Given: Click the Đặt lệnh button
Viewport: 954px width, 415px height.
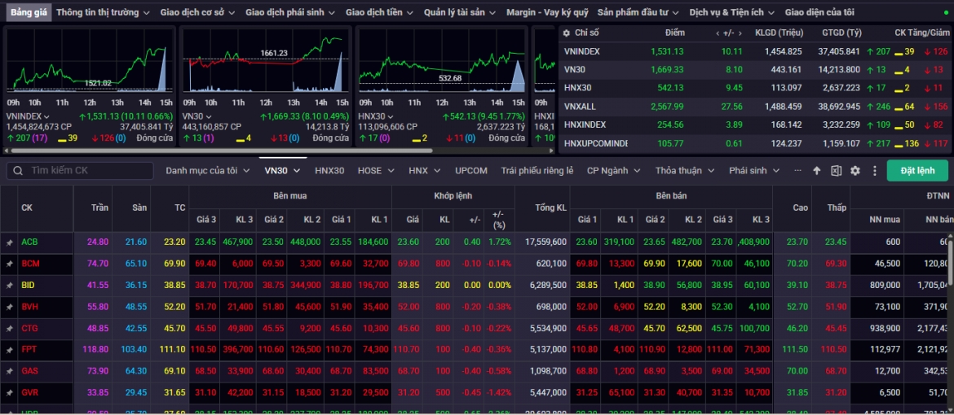Looking at the screenshot, I should (x=917, y=171).
